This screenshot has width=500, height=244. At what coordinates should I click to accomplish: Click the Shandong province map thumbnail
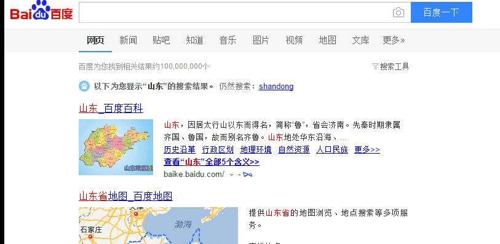click(116, 147)
